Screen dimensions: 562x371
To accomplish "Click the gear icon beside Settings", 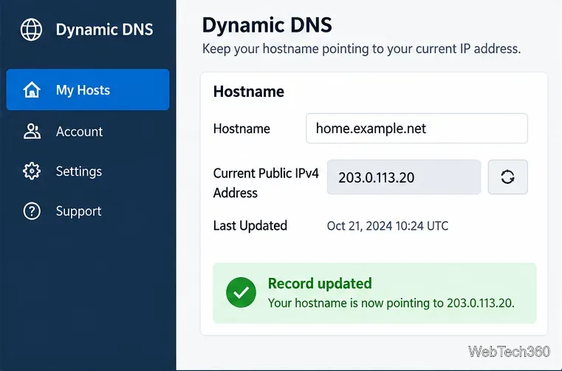I will click(32, 171).
